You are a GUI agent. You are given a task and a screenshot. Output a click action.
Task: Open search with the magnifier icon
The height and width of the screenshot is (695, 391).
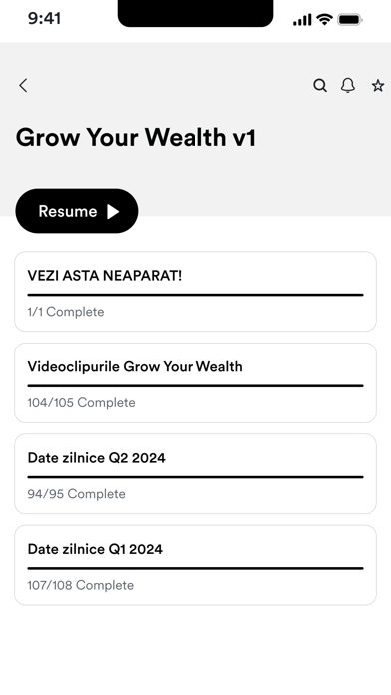click(320, 85)
